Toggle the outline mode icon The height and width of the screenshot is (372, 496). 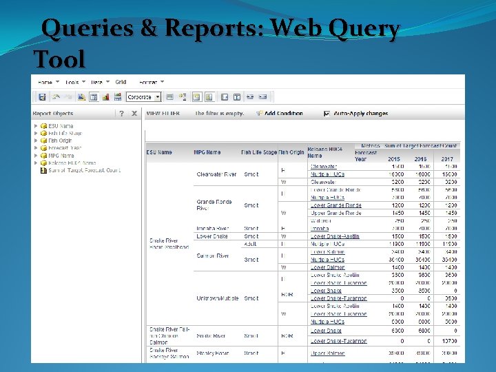point(183,97)
